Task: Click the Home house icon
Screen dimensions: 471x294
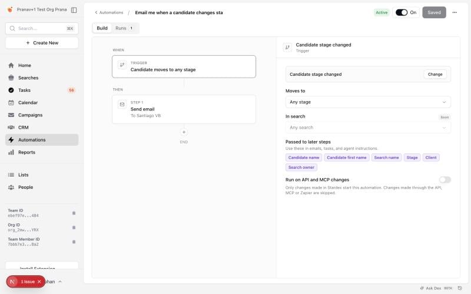Action: (x=11, y=65)
